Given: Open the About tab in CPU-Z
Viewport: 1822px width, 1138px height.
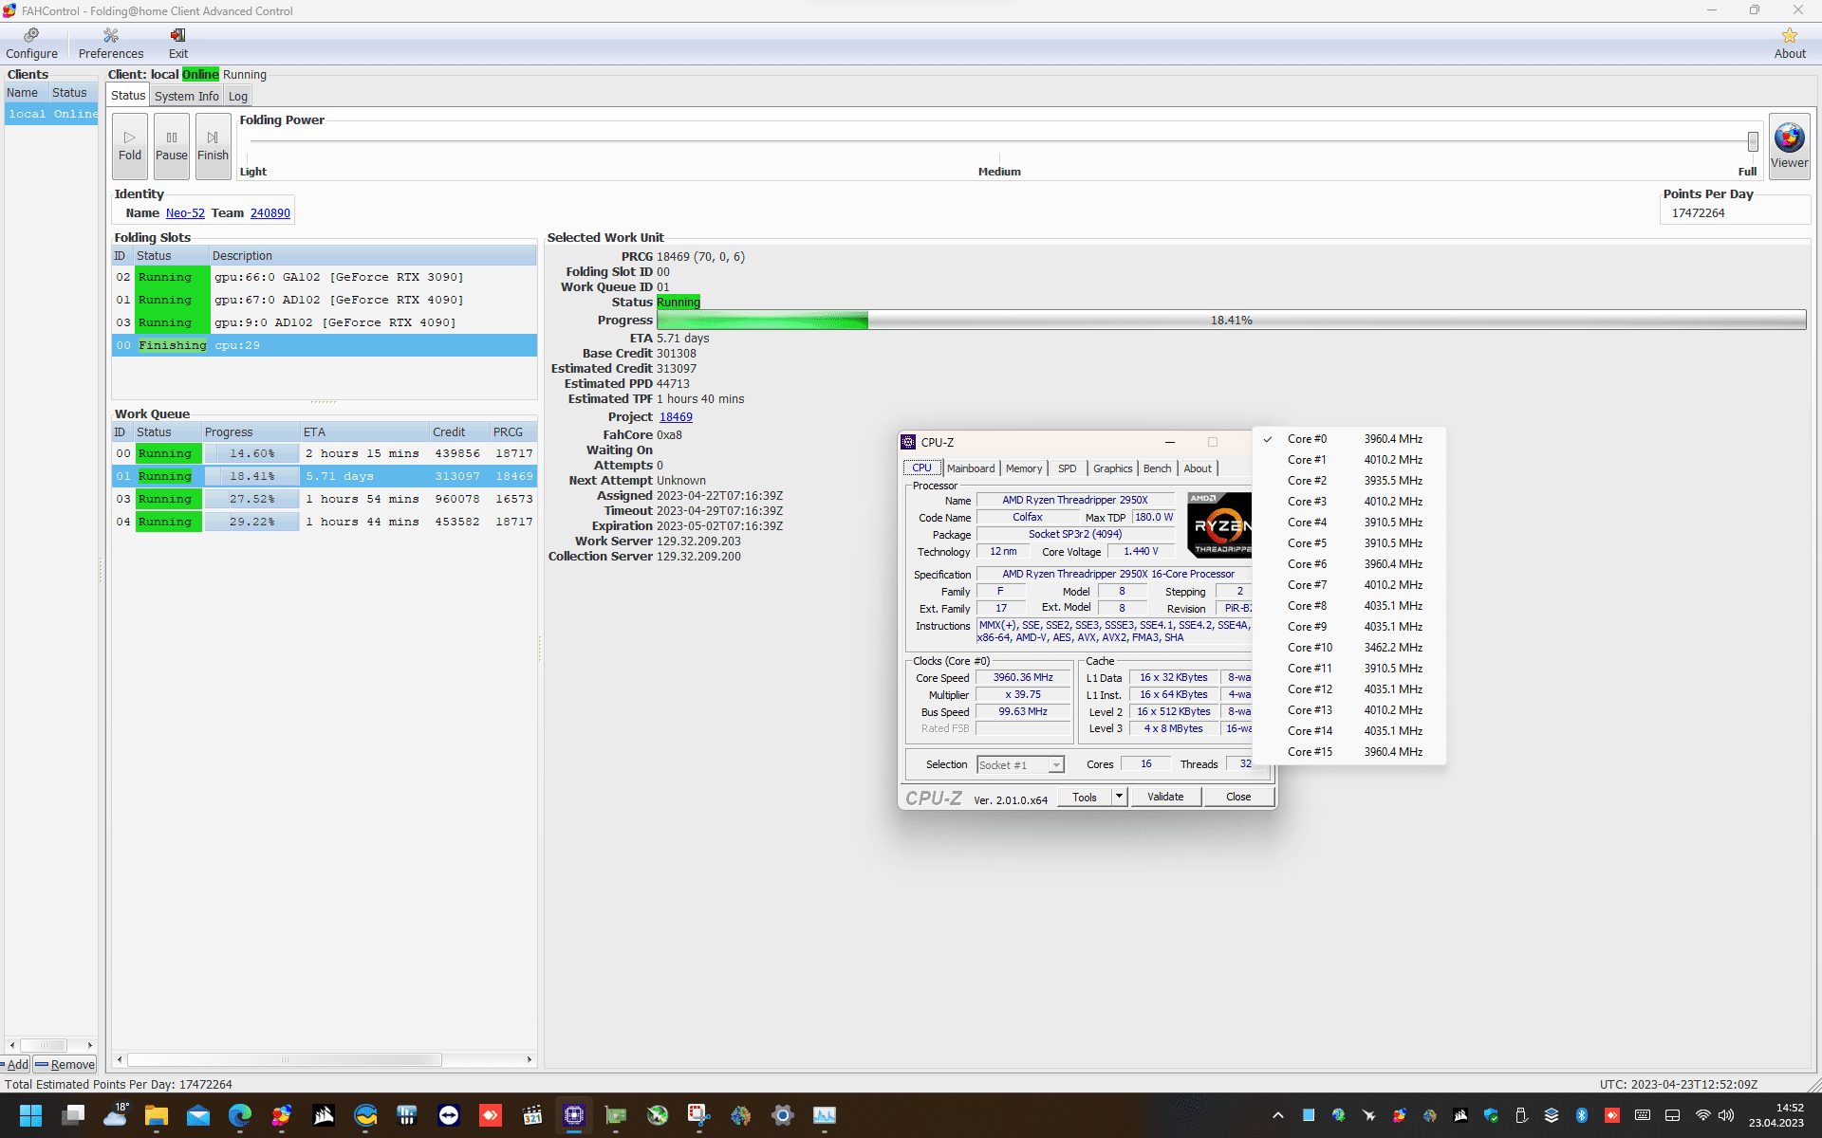Looking at the screenshot, I should tap(1198, 468).
